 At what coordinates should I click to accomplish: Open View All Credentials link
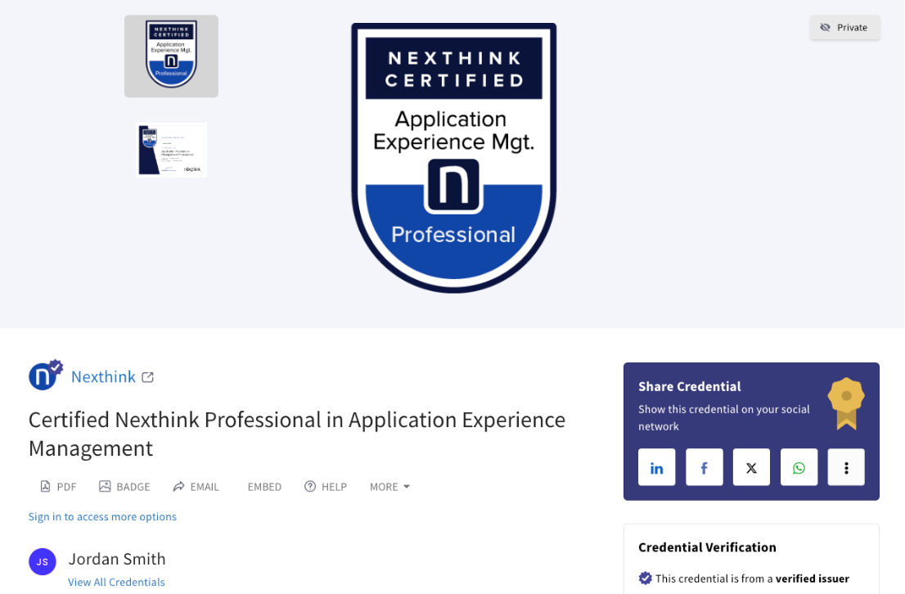(x=116, y=583)
